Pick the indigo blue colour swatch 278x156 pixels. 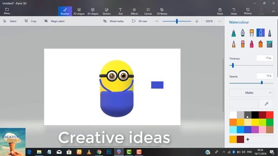[x=248, y=130]
